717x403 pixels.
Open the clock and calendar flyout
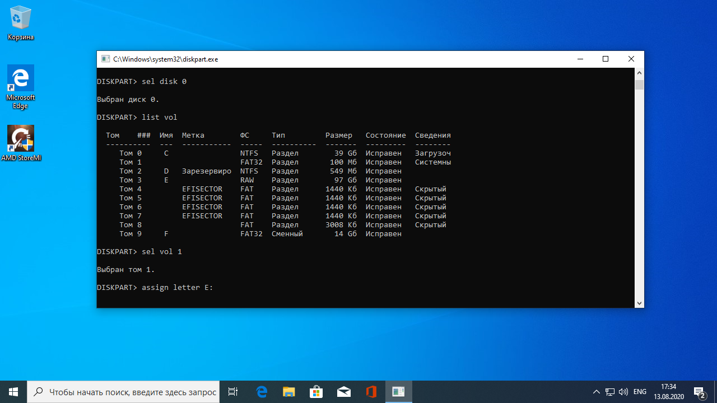[668, 392]
